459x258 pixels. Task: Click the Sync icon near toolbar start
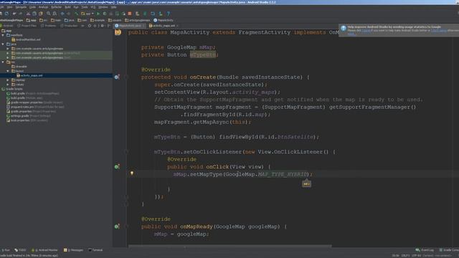point(6,14)
